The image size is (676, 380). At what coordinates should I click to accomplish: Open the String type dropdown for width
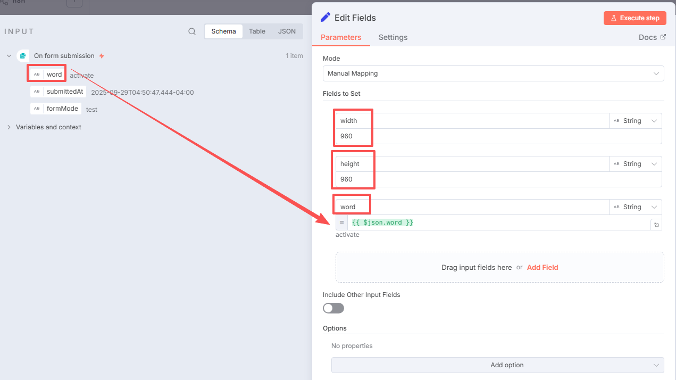[636, 121]
